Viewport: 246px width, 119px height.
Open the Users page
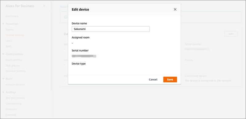[9, 41]
